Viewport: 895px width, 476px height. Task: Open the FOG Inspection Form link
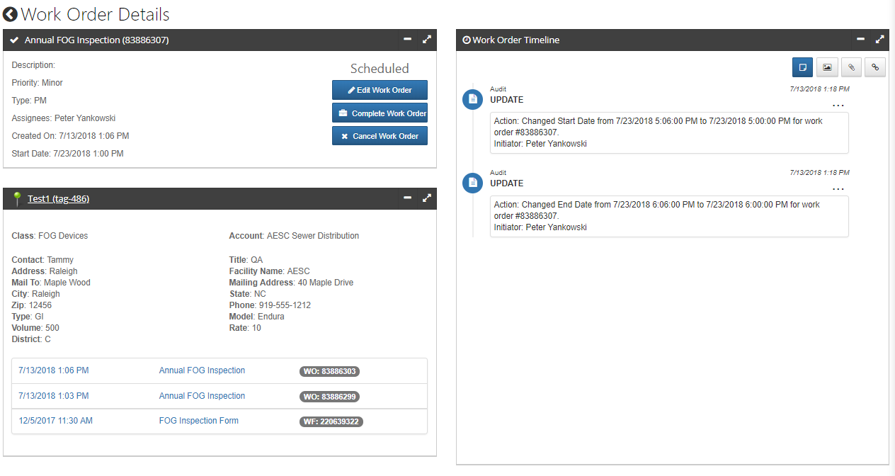point(198,421)
